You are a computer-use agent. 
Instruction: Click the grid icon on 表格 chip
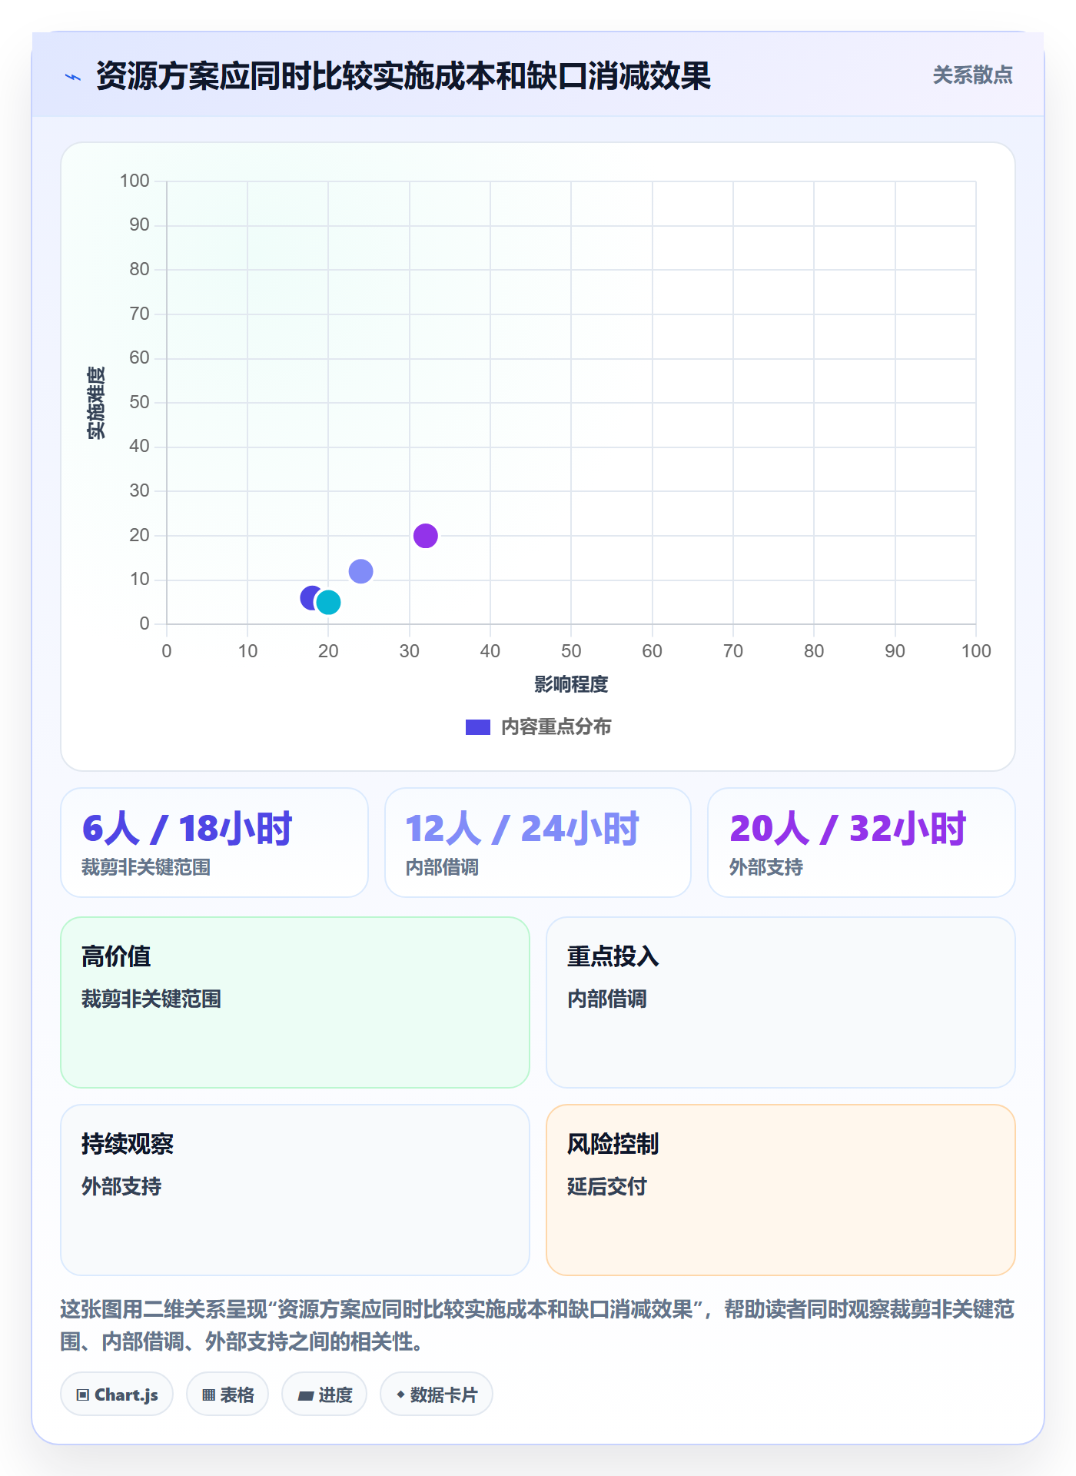point(208,1395)
